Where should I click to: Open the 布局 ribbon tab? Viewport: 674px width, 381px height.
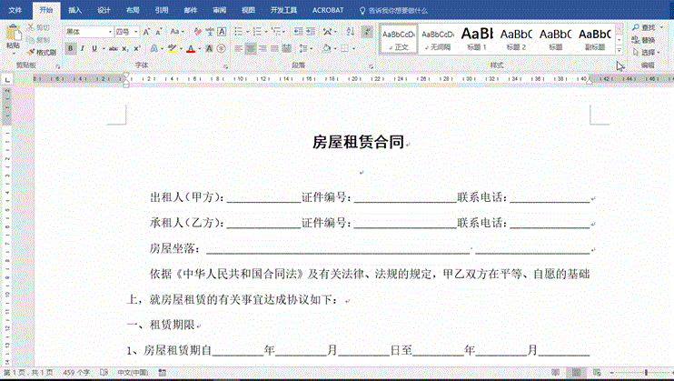[x=133, y=10]
